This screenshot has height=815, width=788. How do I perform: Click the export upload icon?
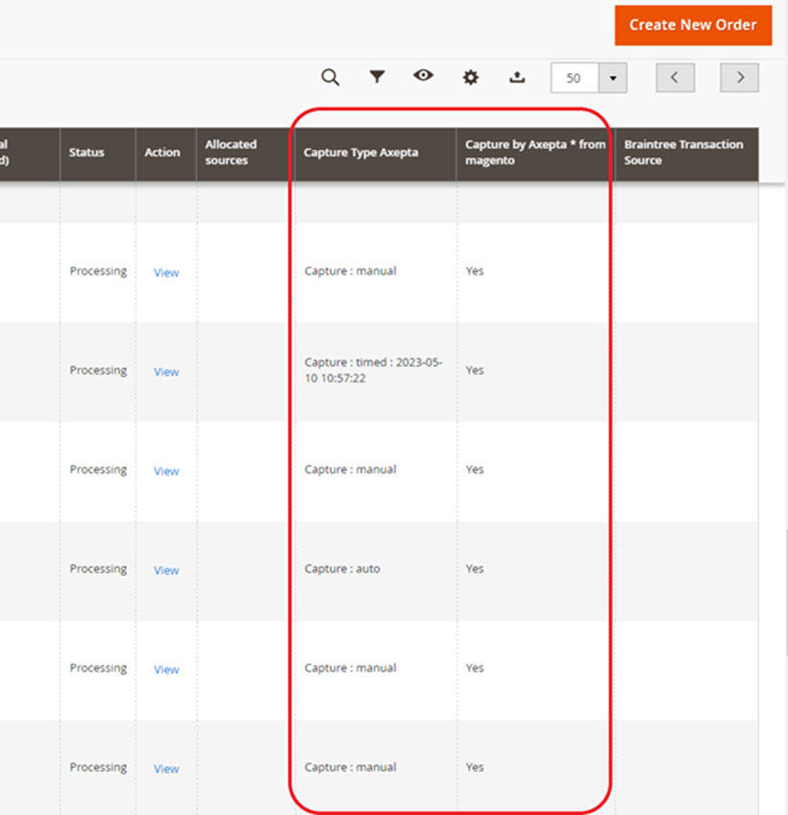(517, 78)
